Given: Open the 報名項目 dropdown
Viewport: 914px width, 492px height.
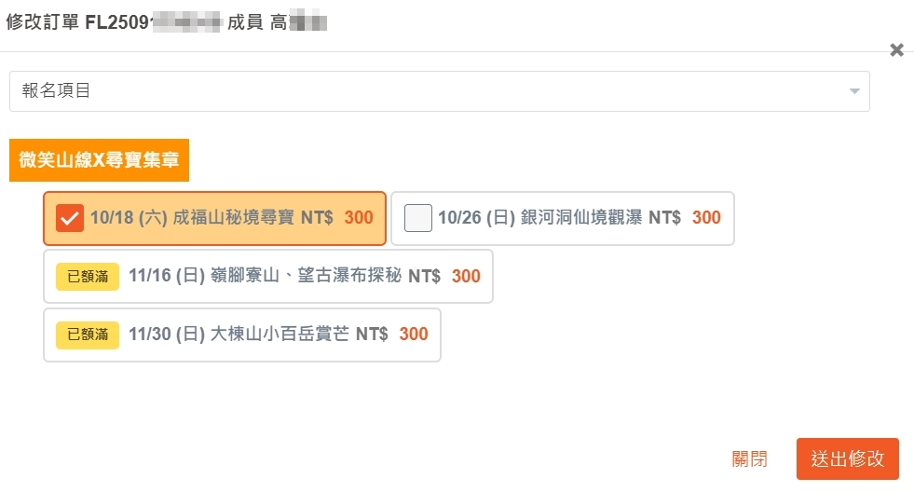Looking at the screenshot, I should click(x=439, y=91).
